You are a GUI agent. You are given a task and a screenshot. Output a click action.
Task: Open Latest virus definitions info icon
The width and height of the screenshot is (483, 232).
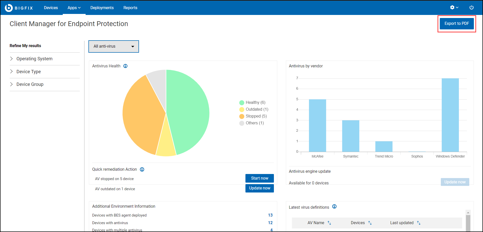pyautogui.click(x=334, y=207)
